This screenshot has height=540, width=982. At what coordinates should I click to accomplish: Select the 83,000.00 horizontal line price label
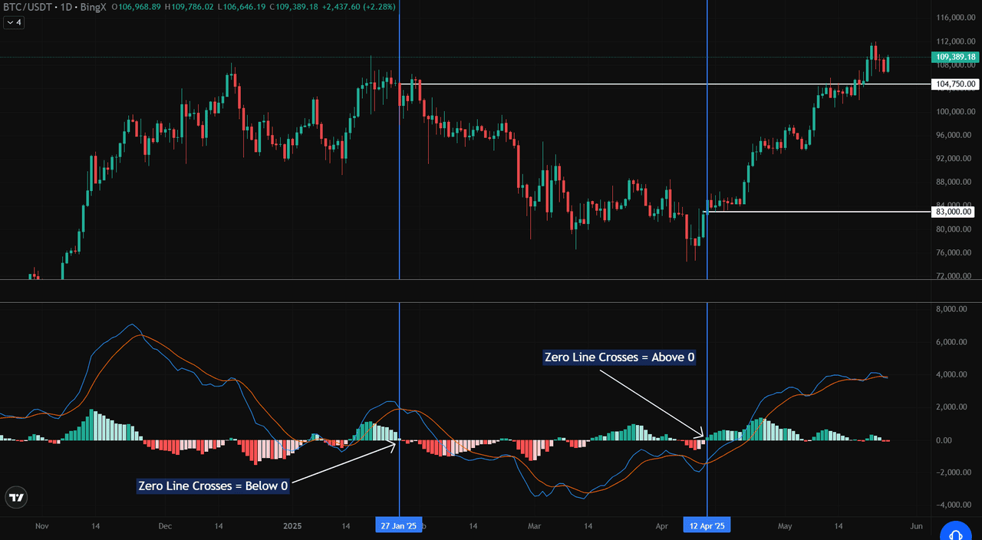(x=955, y=212)
